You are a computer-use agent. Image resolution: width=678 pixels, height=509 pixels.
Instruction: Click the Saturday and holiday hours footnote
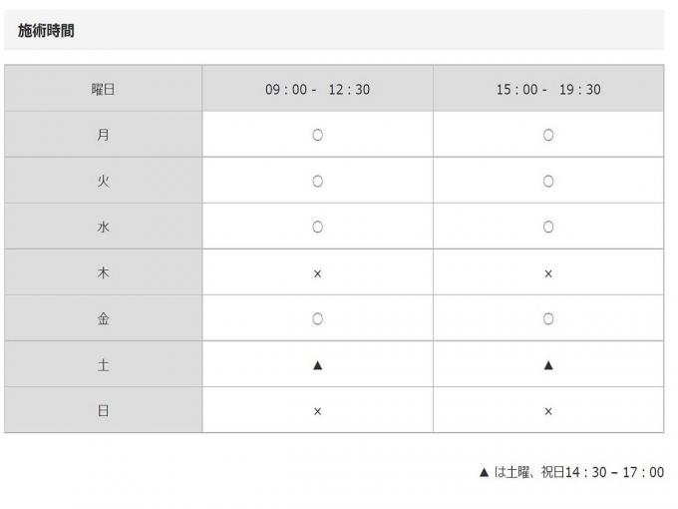tap(571, 472)
